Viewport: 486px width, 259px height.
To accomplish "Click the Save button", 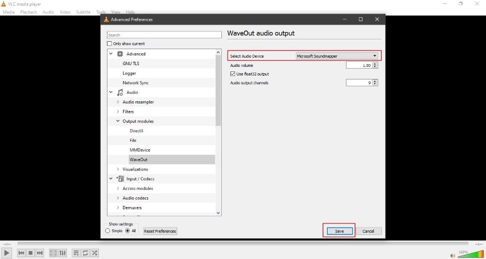I will coord(339,231).
